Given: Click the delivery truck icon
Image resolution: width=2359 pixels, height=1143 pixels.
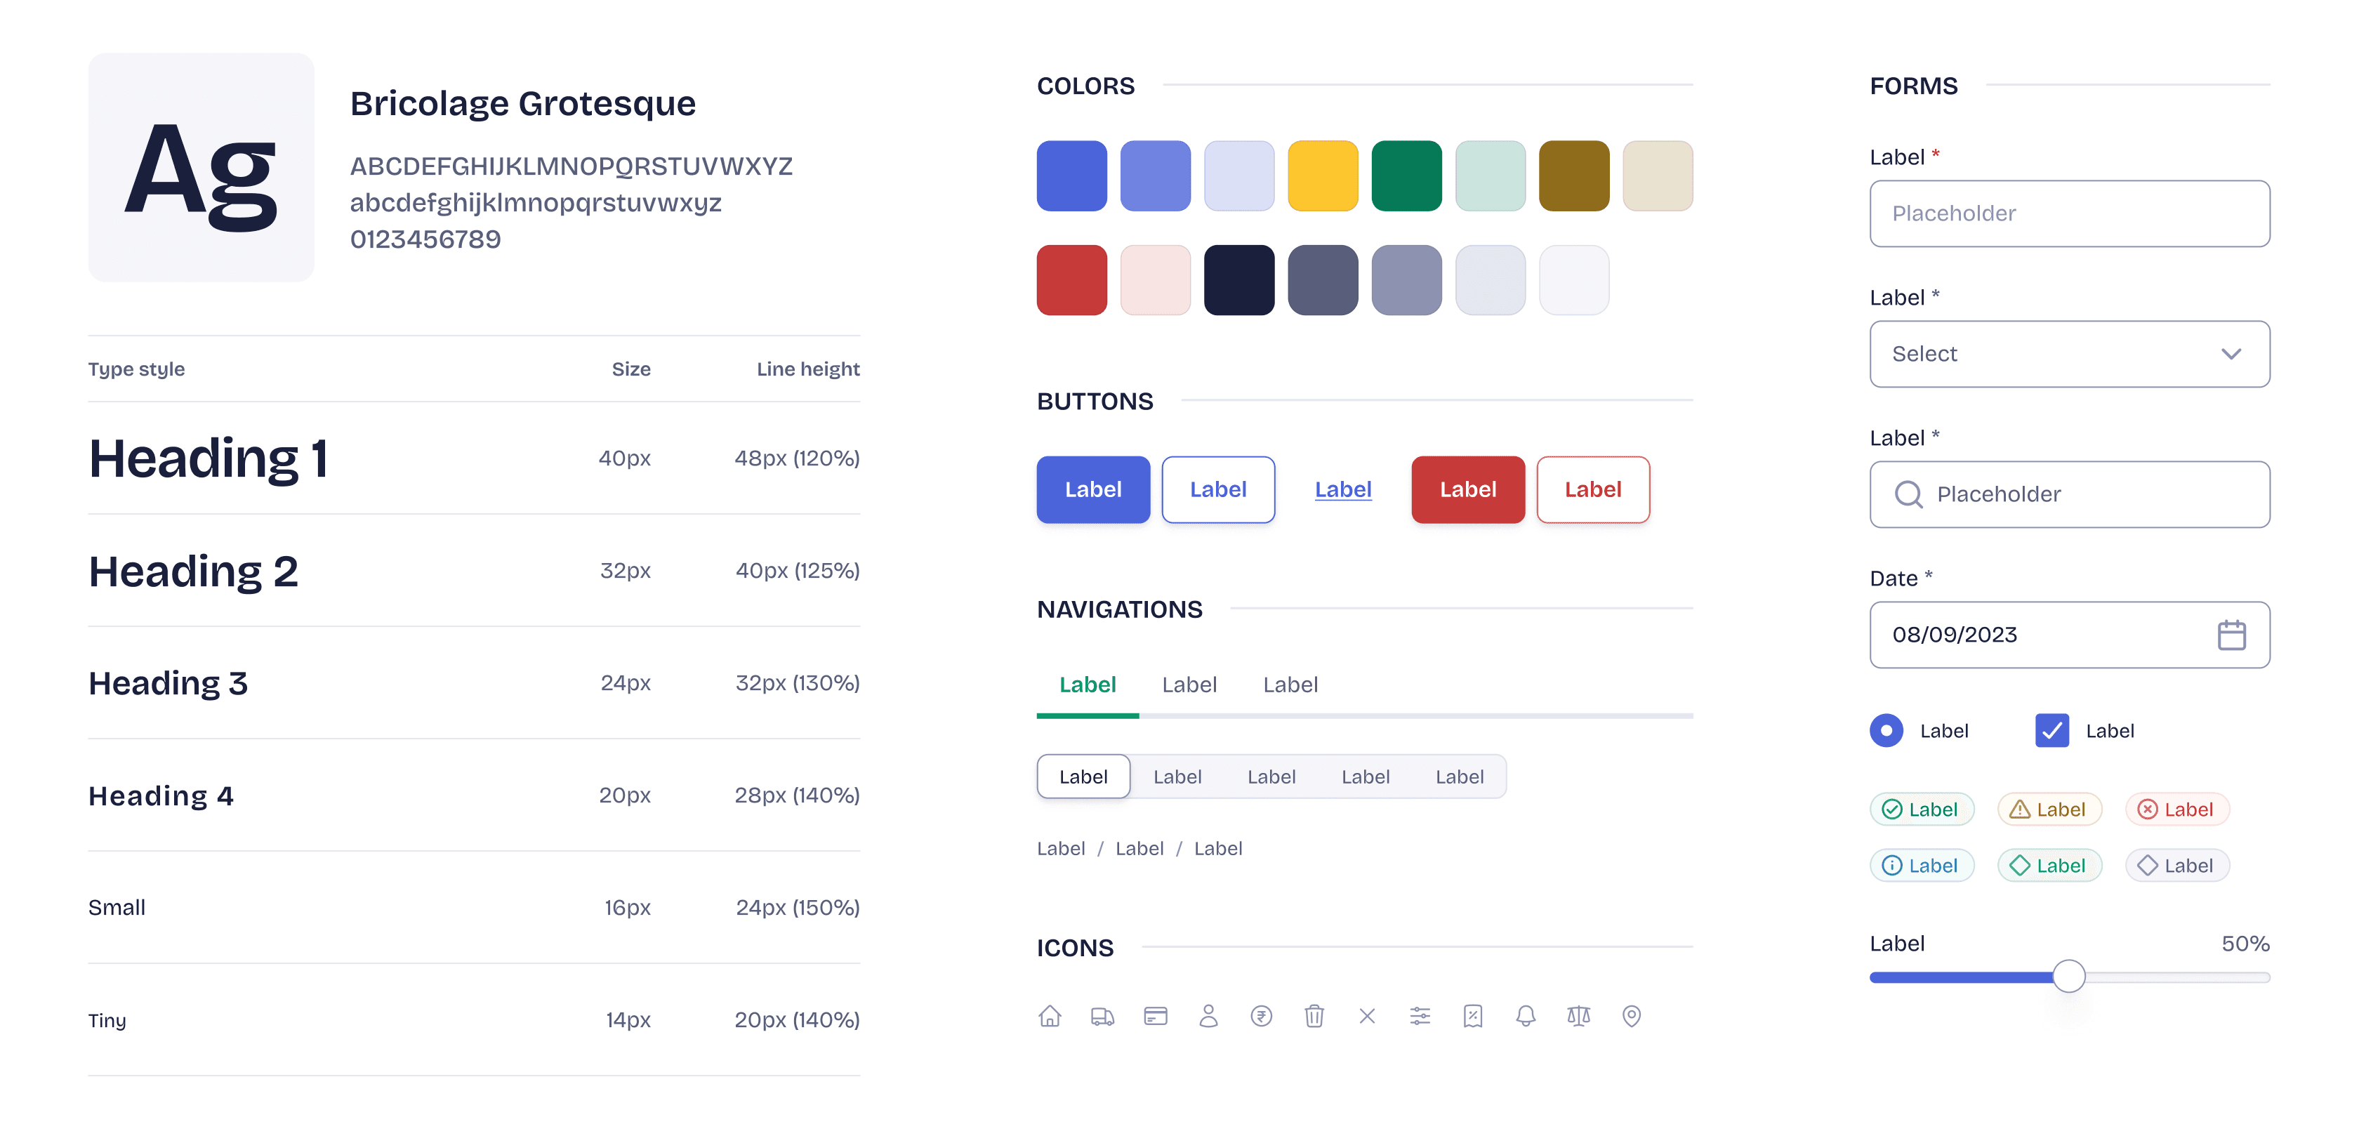Looking at the screenshot, I should [x=1102, y=1016].
